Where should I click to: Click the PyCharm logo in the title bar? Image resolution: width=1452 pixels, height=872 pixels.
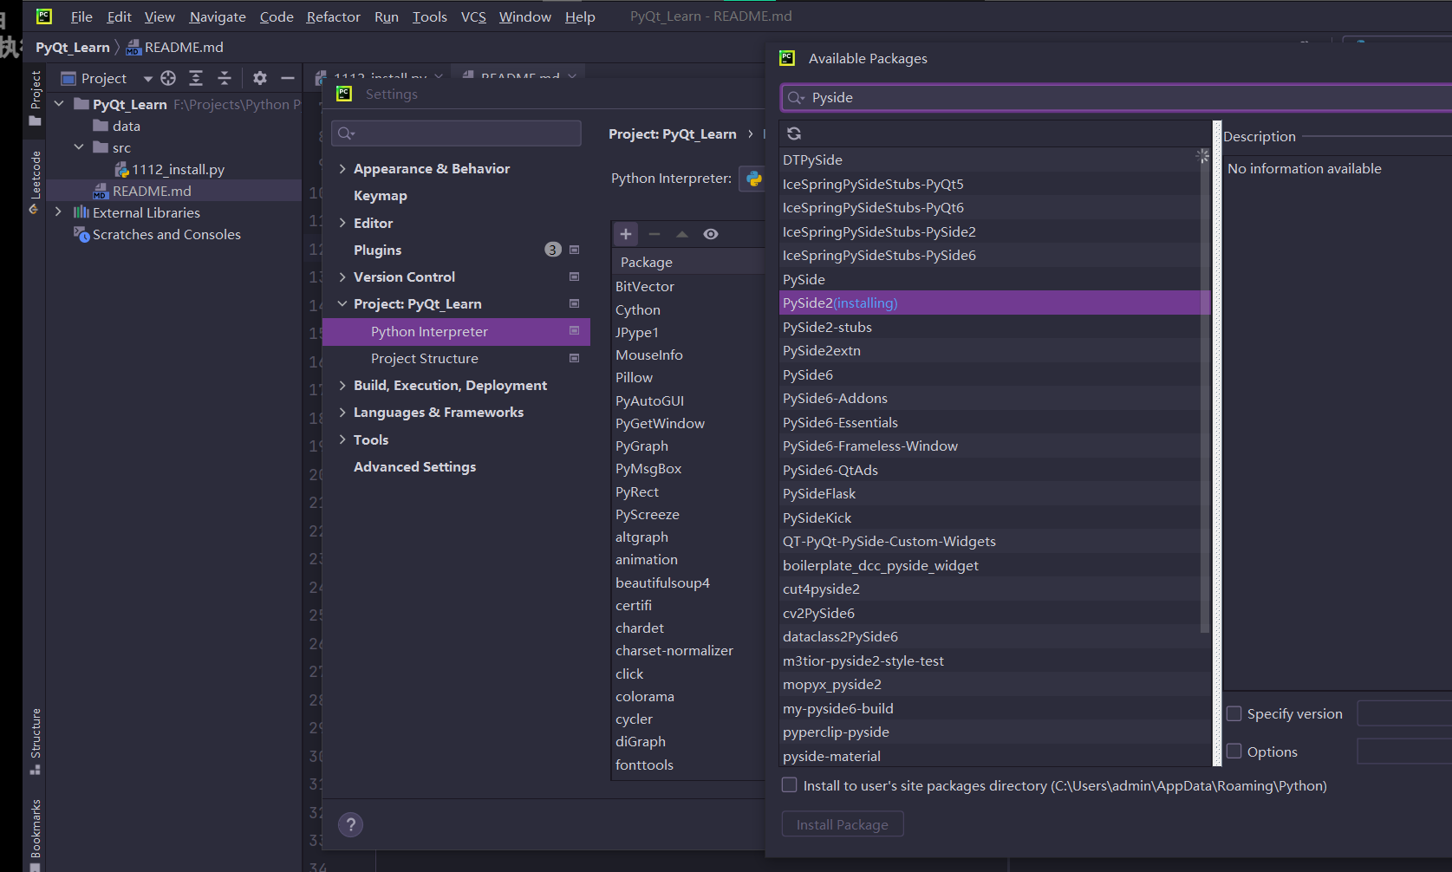point(44,16)
